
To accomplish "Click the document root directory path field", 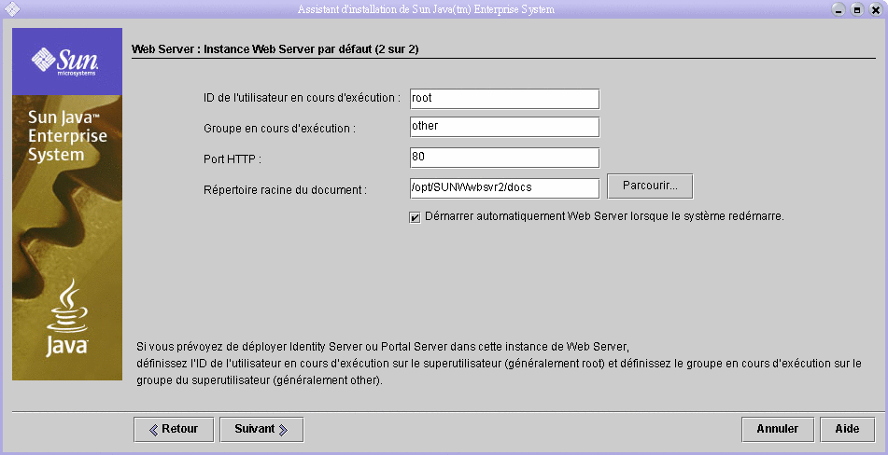I will [504, 188].
